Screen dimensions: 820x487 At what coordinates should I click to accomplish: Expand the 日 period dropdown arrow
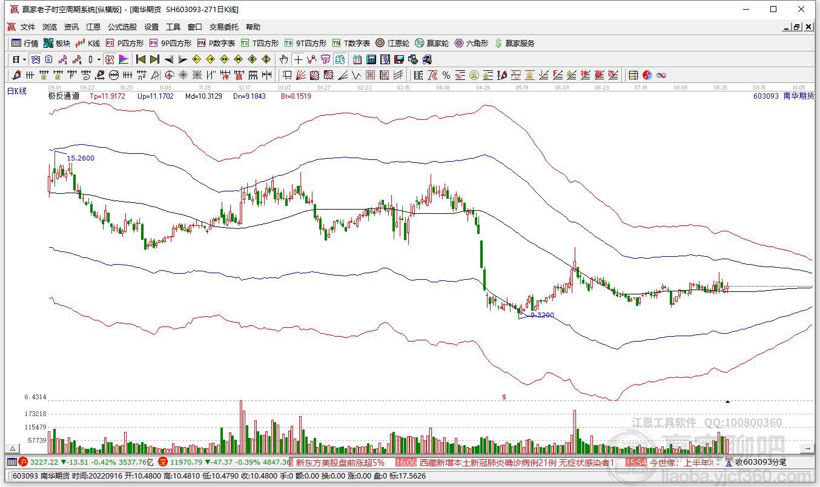24,60
